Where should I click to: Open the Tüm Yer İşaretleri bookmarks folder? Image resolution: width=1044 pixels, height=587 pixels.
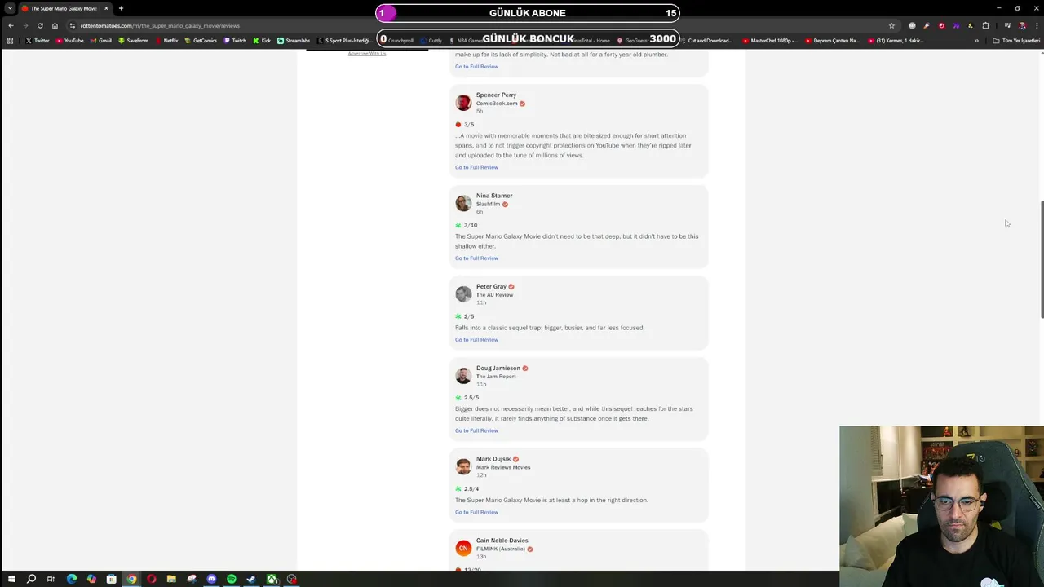pyautogui.click(x=1015, y=40)
